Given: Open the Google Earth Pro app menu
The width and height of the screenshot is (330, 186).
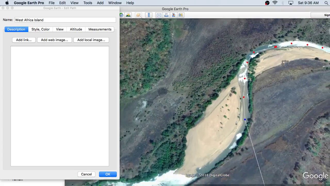Looking at the screenshot, I should tap(29, 3).
